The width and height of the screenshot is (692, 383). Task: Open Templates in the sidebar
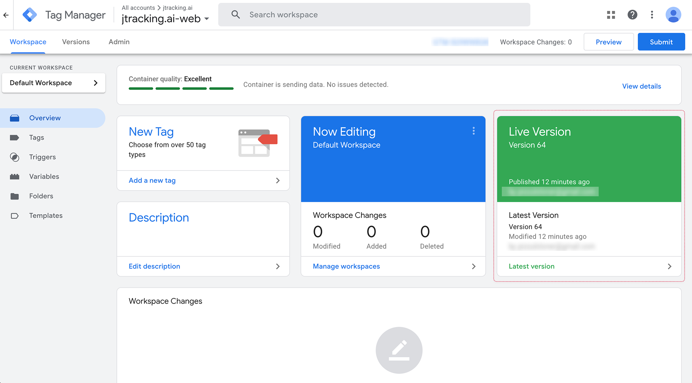pos(46,216)
